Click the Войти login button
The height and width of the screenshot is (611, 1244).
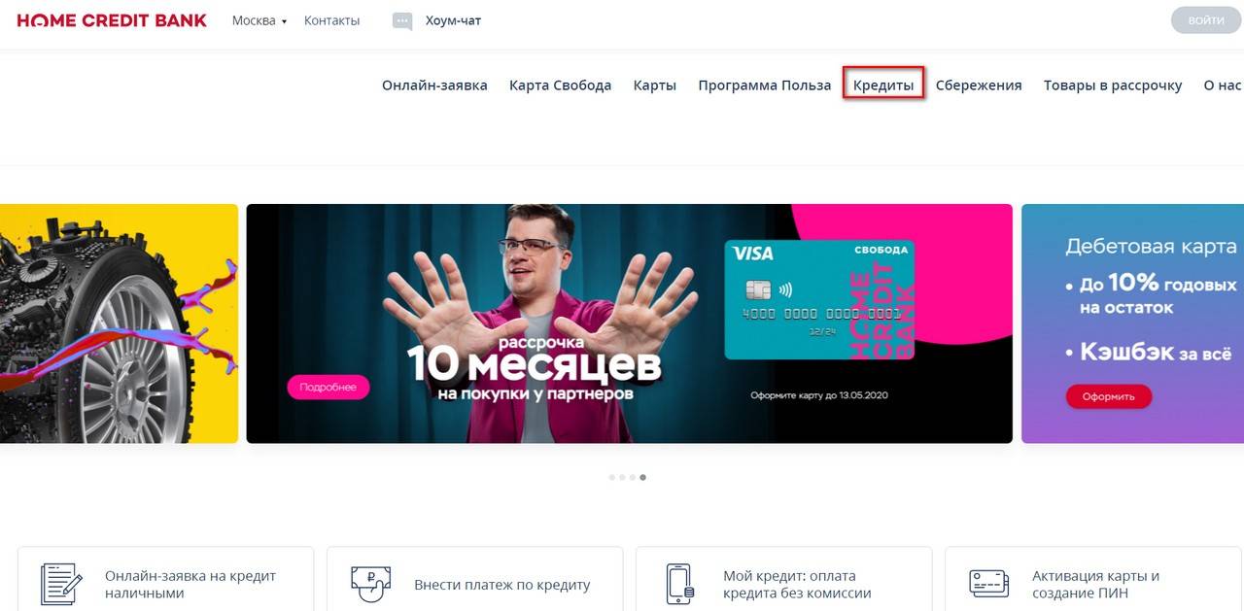point(1206,20)
